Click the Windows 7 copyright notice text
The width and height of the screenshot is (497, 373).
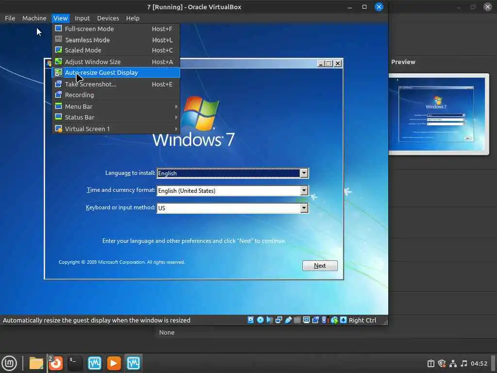(x=122, y=262)
